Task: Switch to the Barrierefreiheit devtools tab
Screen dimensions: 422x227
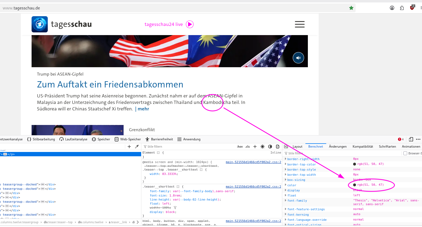Action: pos(159,139)
